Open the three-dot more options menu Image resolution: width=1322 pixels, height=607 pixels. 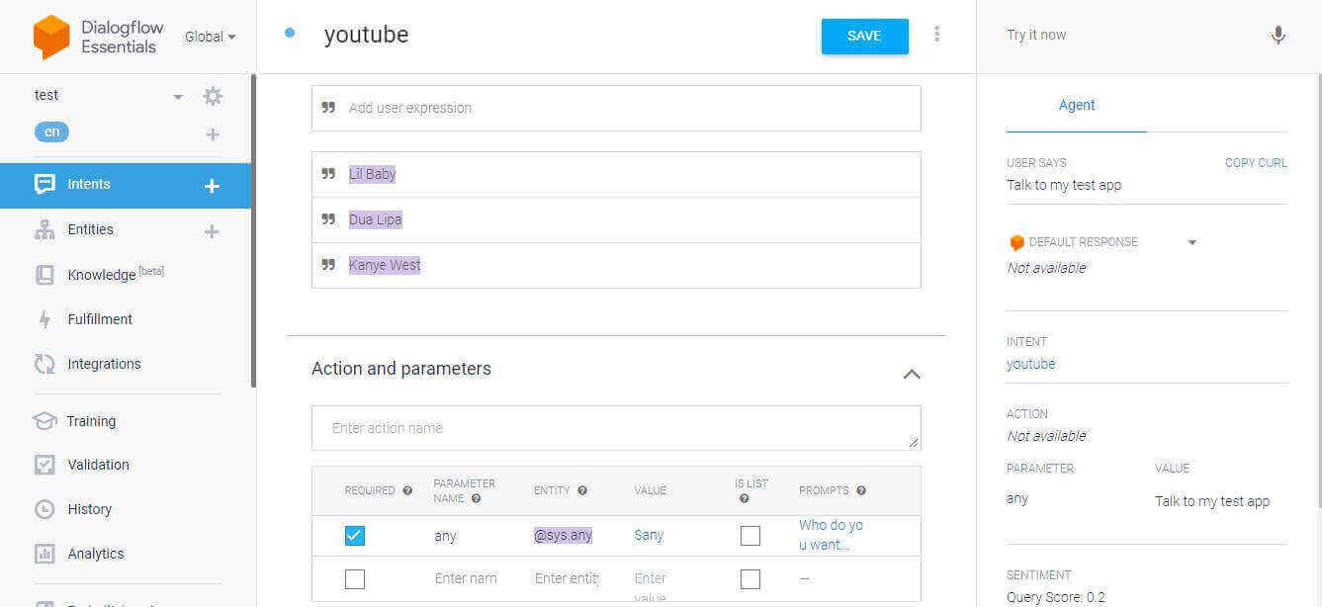937,35
